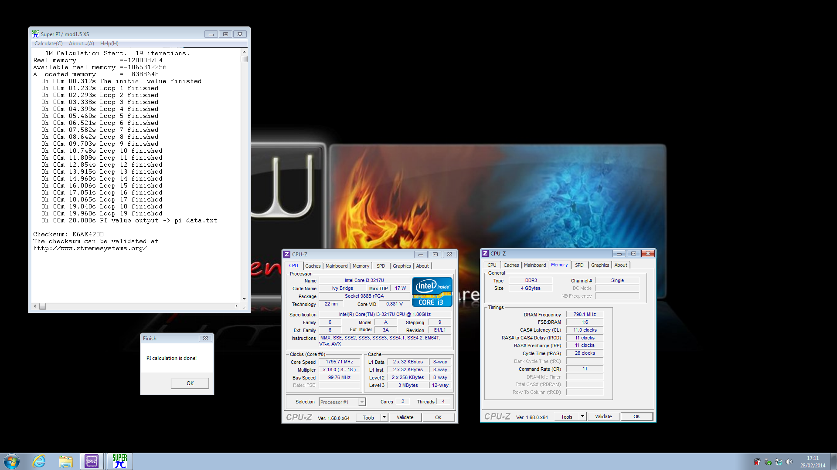837x470 pixels.
Task: Open Calculate(C) menu in Super PI
Action: pyautogui.click(x=48, y=44)
